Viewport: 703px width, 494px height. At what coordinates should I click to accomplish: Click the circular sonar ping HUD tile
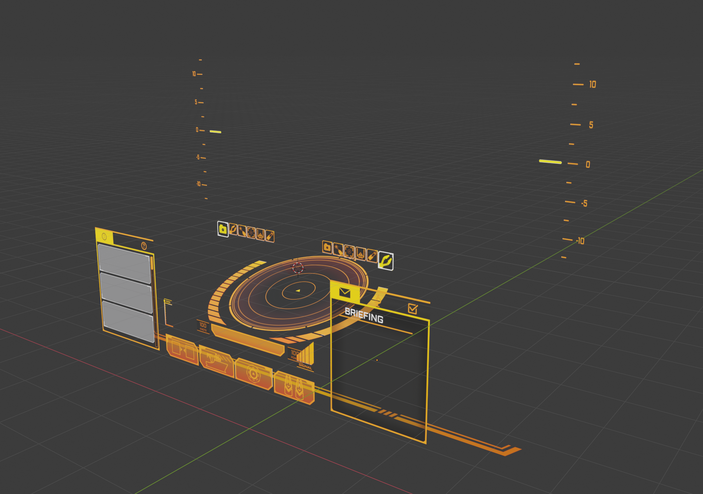point(253,374)
